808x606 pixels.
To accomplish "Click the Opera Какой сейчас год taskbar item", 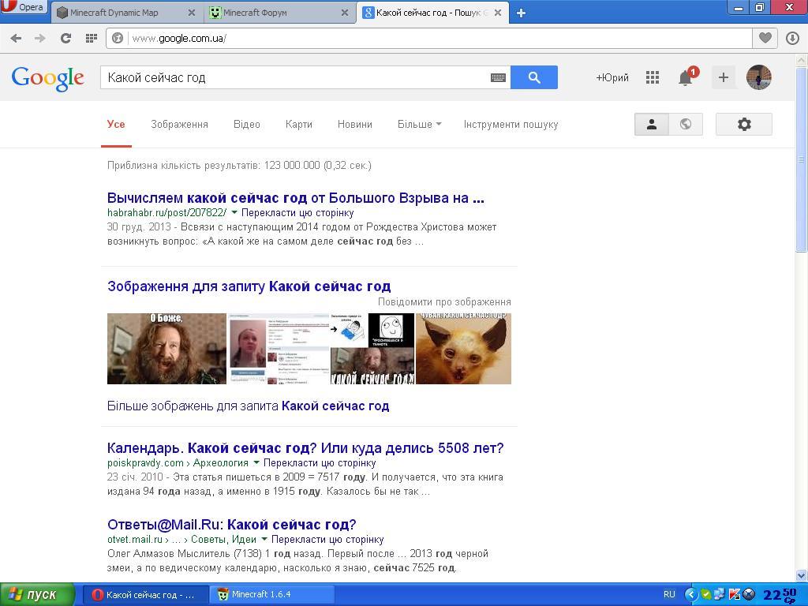I will [146, 594].
